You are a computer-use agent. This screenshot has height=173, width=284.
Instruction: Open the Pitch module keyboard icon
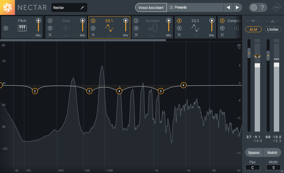click(x=22, y=28)
